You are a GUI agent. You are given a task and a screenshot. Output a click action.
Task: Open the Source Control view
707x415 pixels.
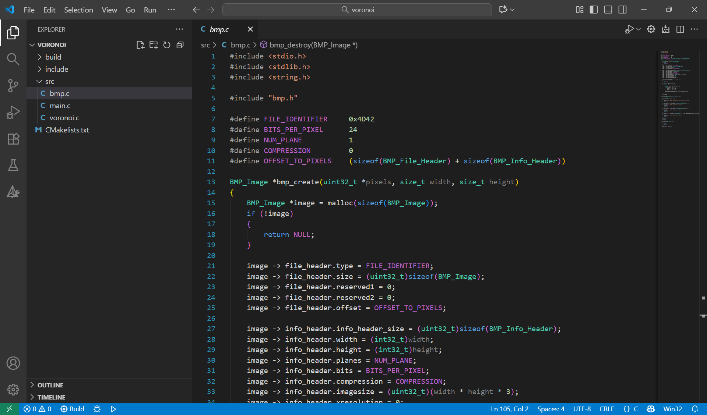pos(13,86)
